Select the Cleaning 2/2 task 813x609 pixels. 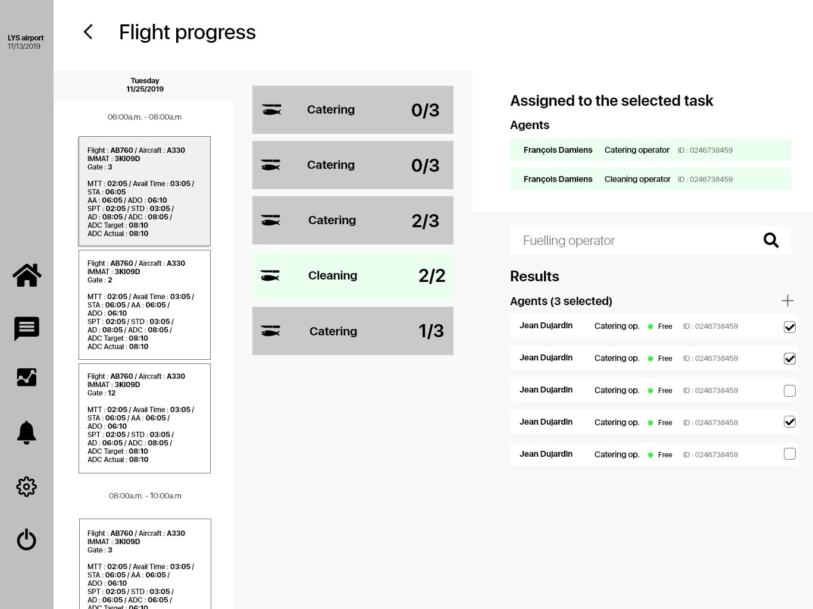click(353, 276)
